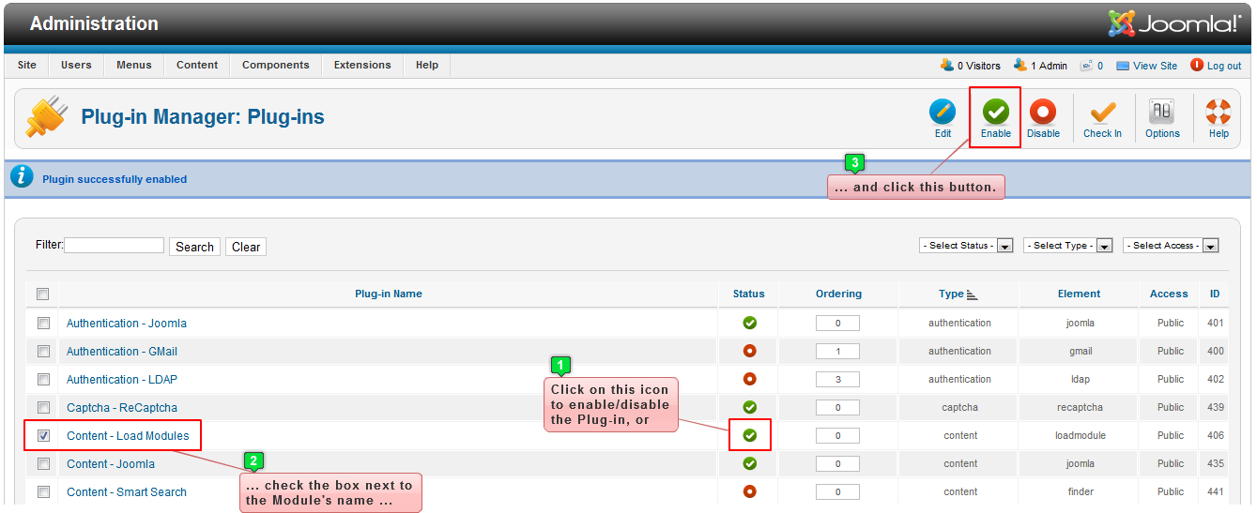Check the box for Authentication - GMail
Image resolution: width=1257 pixels, height=513 pixels.
click(x=43, y=351)
